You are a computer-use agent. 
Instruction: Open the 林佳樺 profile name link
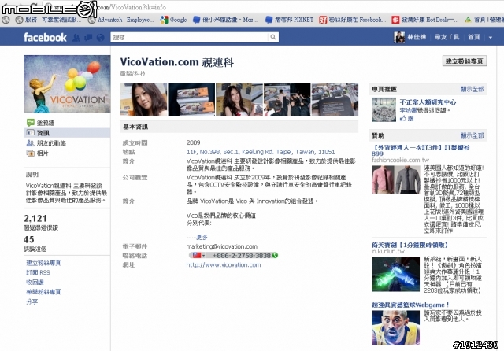point(417,37)
